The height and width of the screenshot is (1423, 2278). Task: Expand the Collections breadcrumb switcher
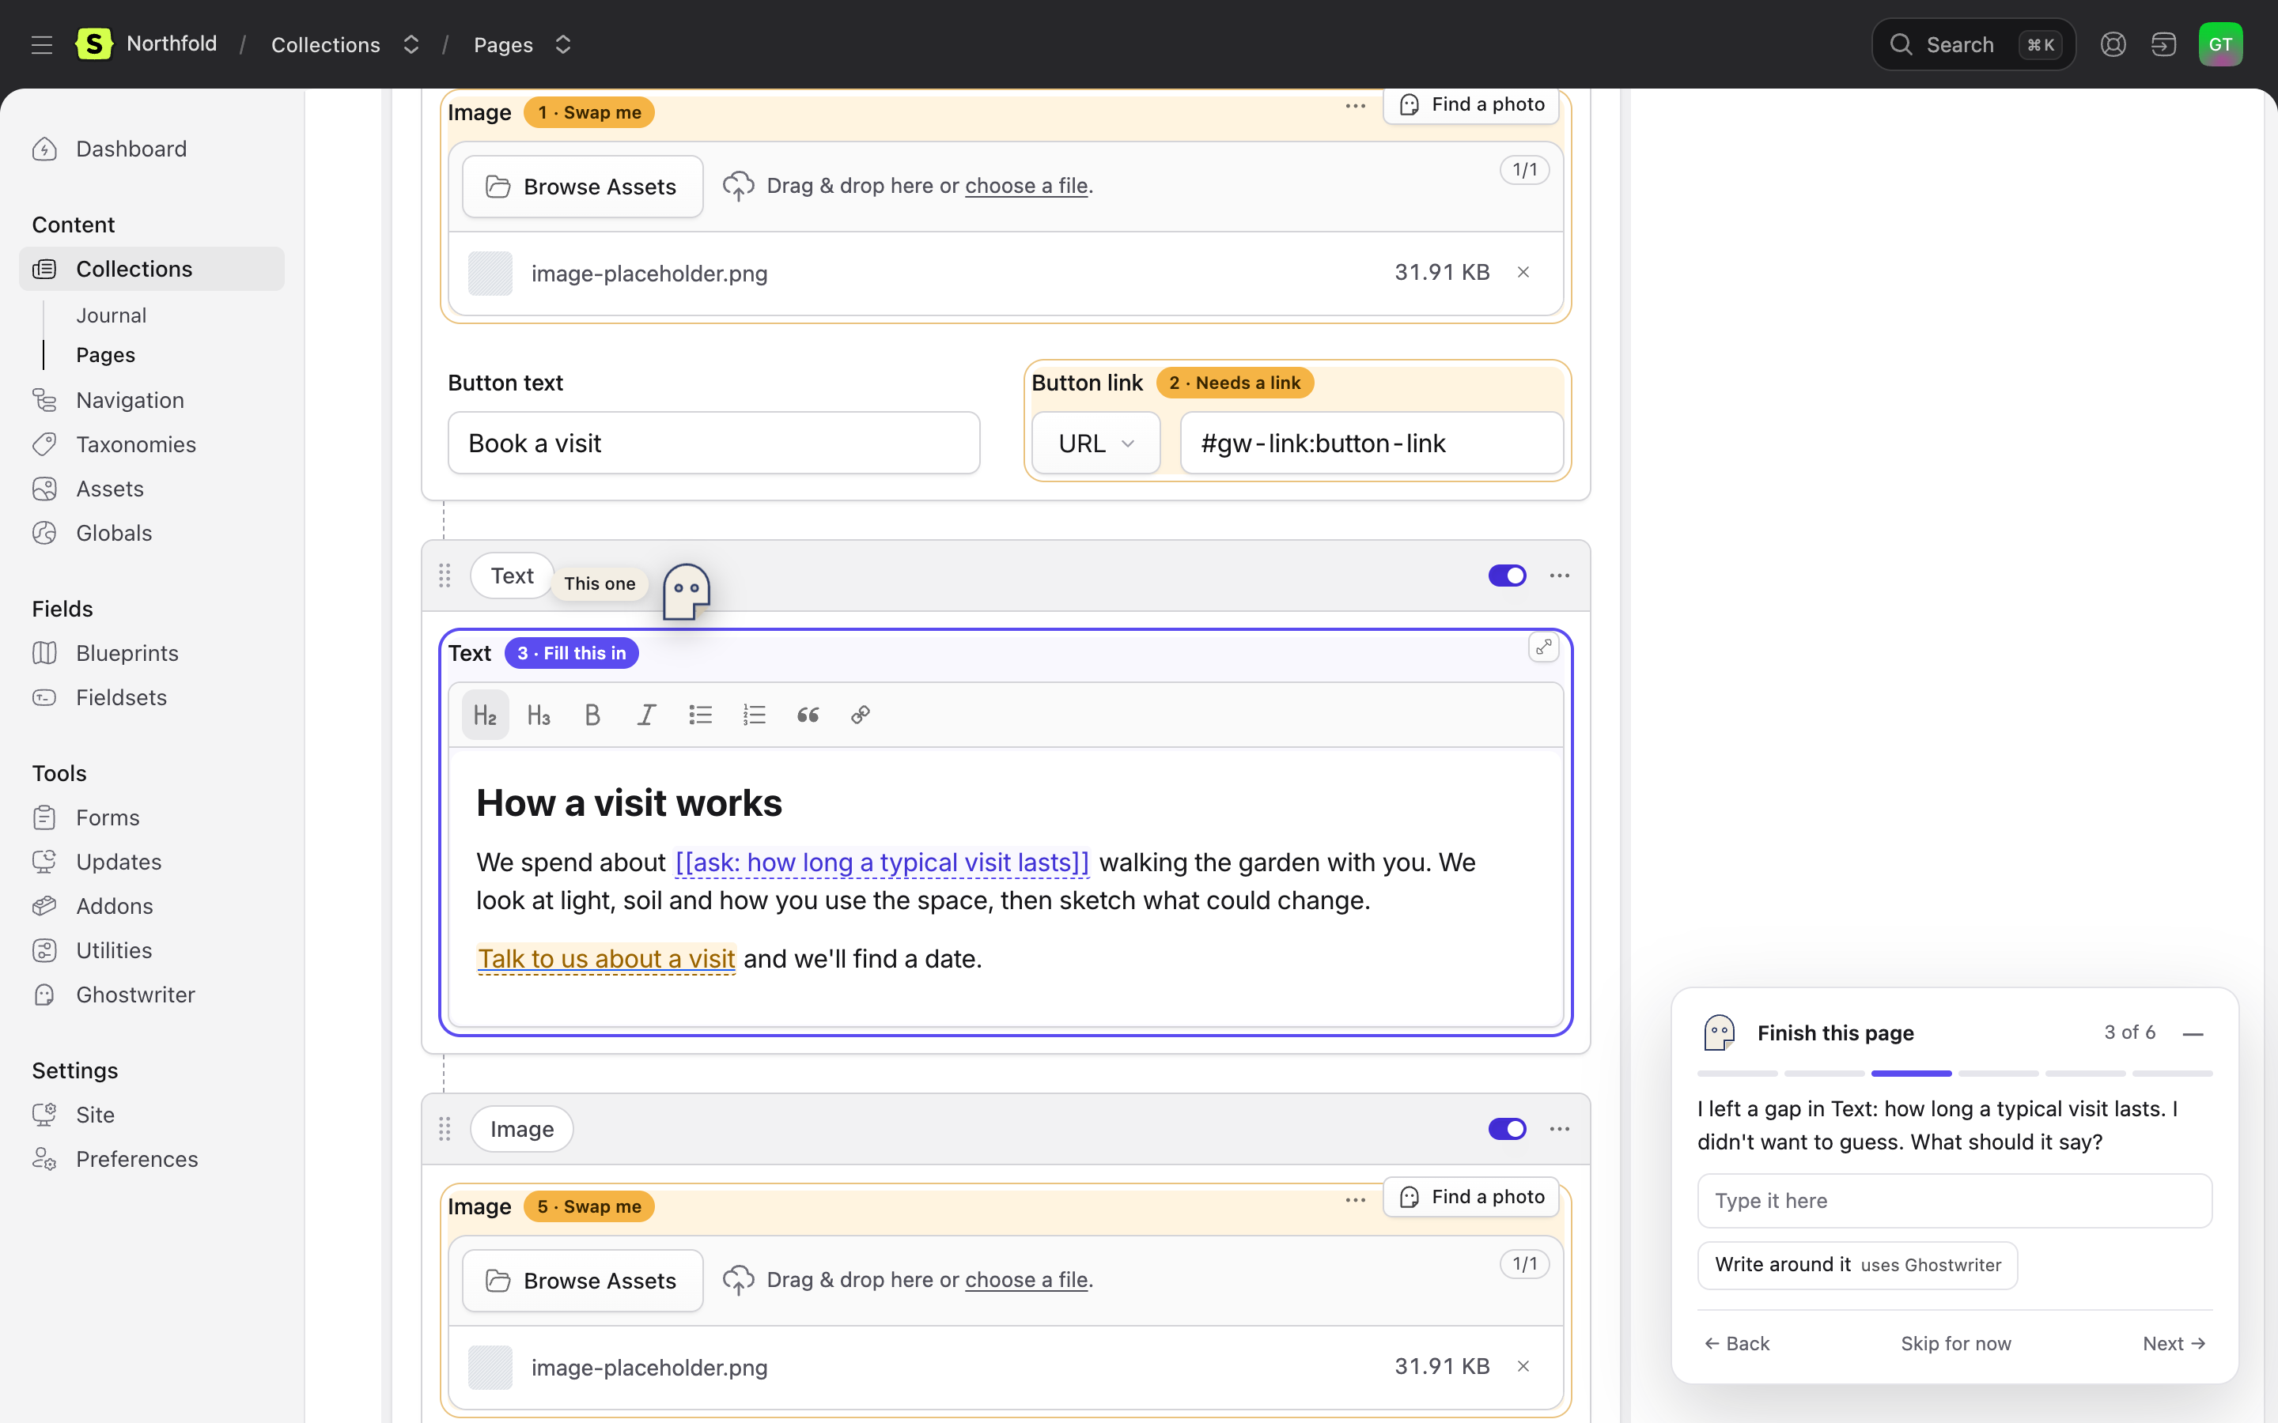411,44
